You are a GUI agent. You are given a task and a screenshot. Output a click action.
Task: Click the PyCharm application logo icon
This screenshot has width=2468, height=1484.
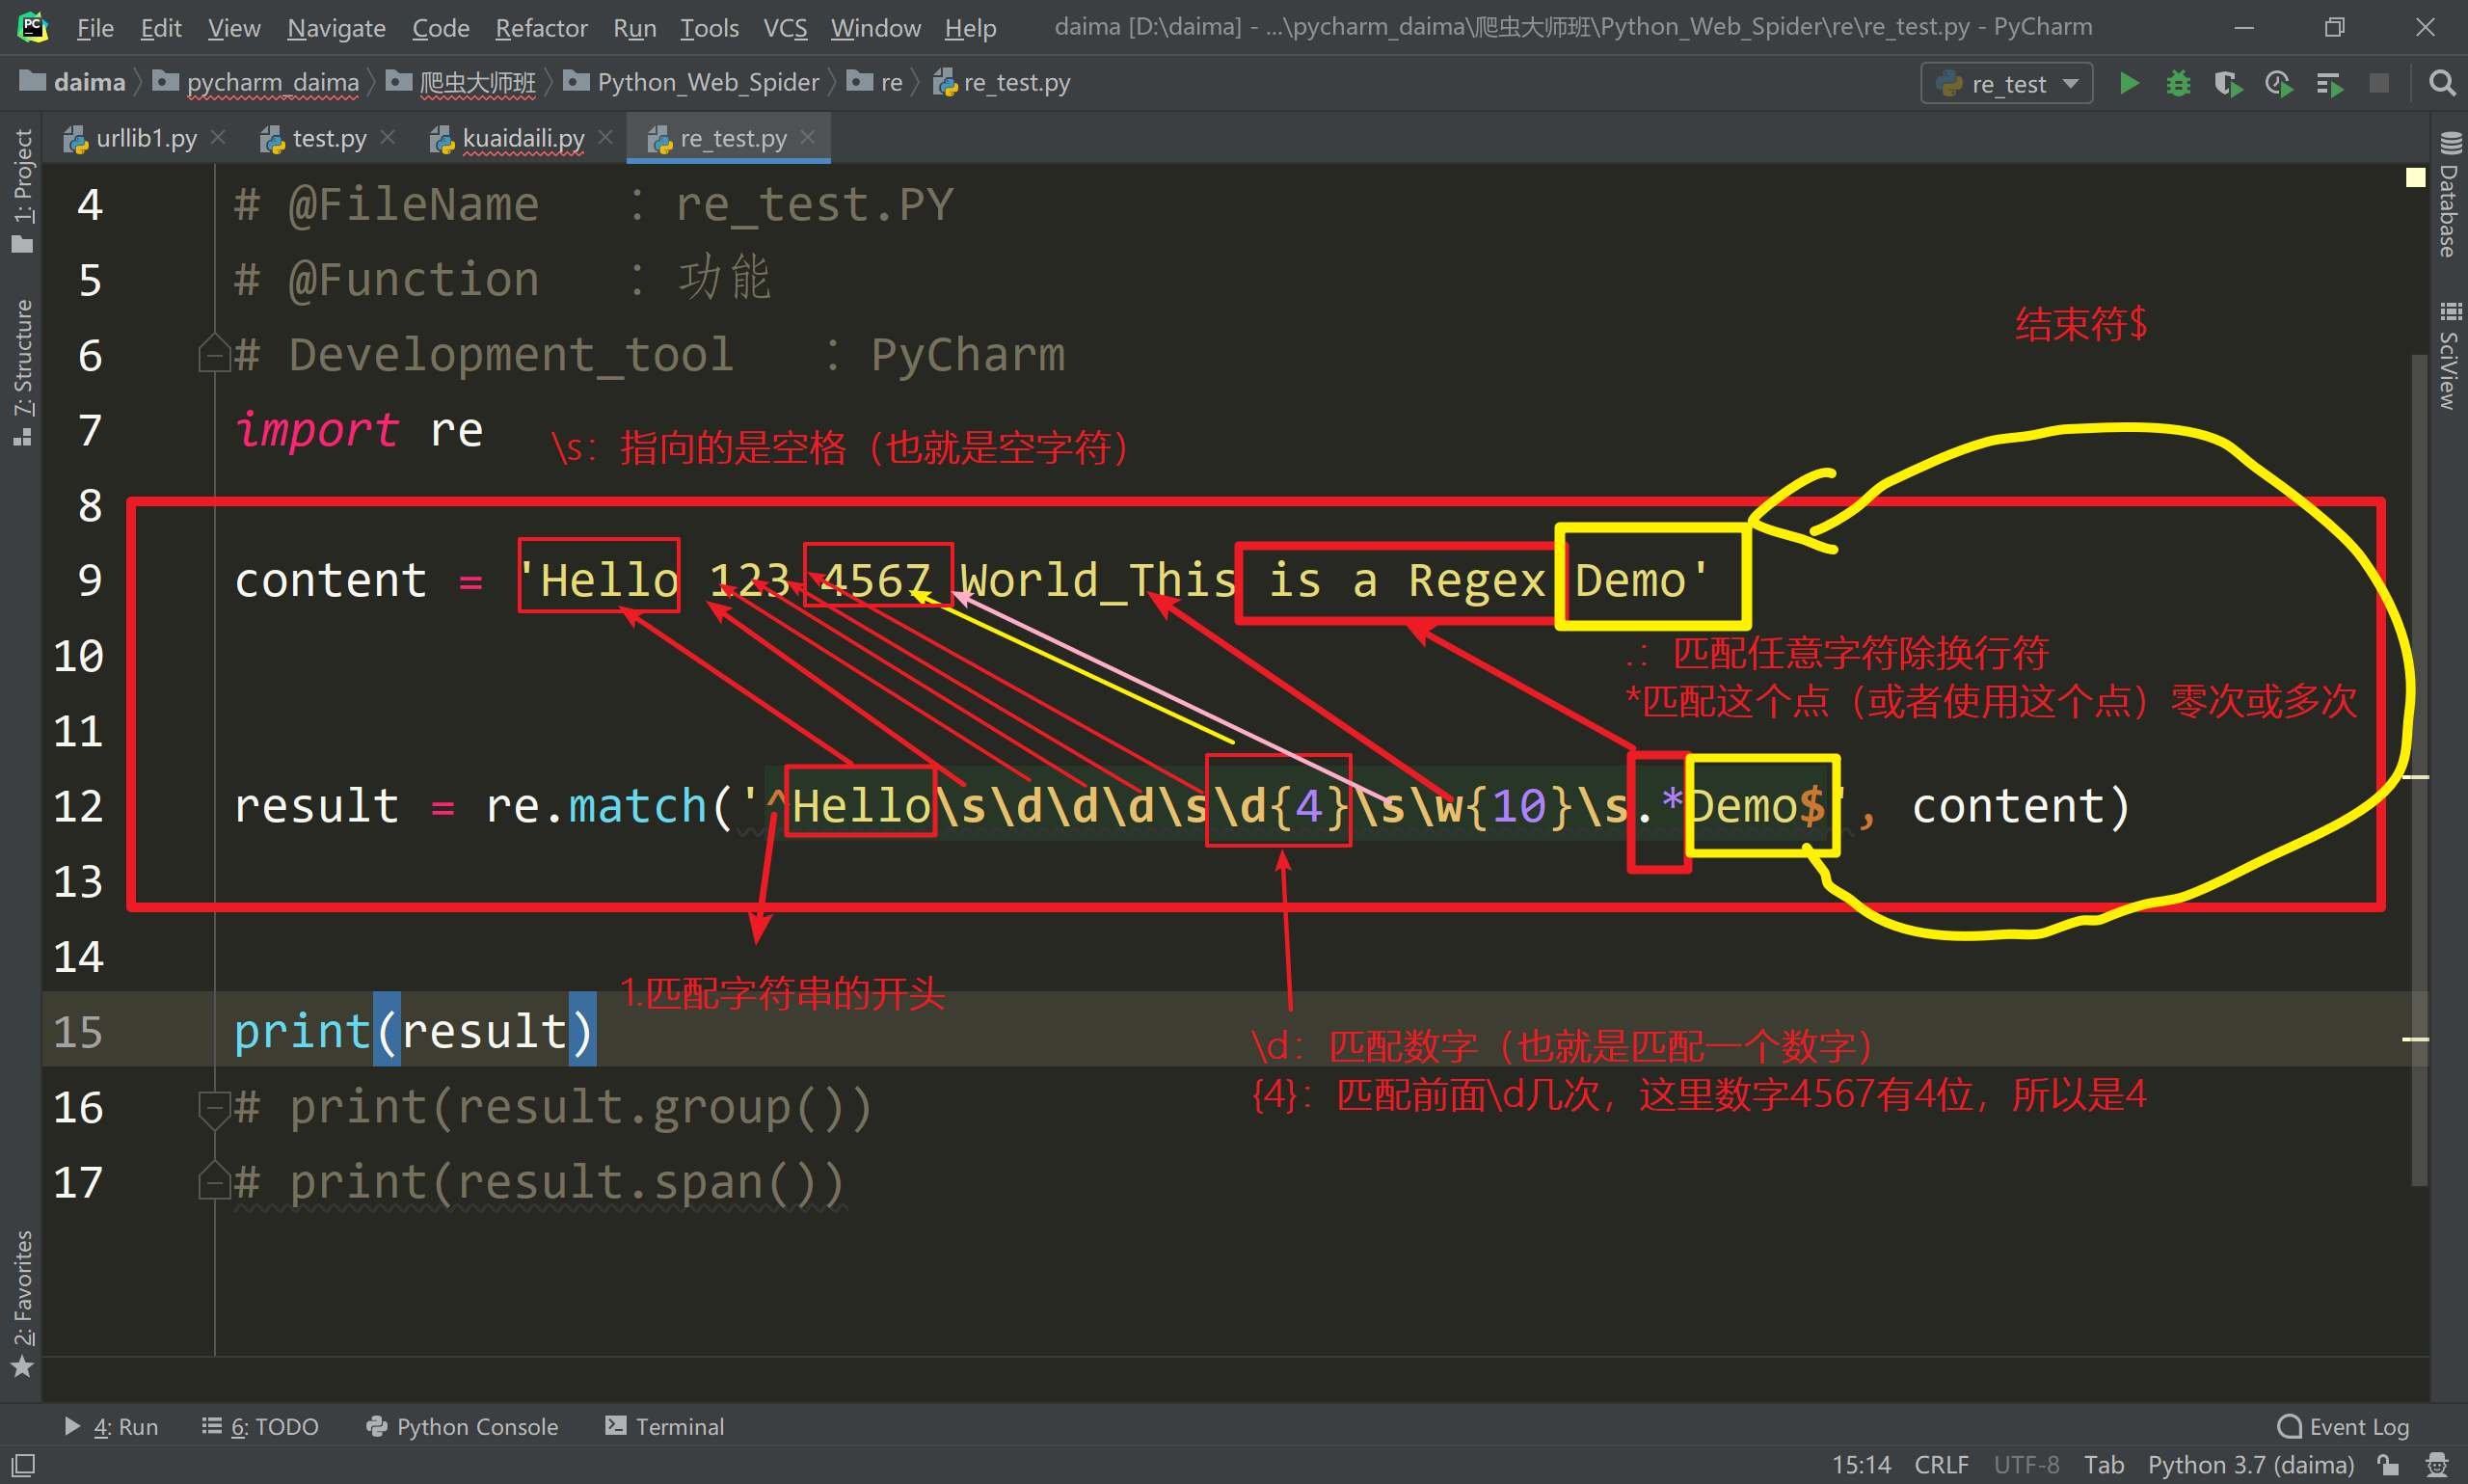(x=33, y=27)
